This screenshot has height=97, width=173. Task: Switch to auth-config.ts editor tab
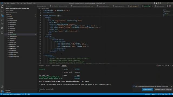[x=134, y=6]
